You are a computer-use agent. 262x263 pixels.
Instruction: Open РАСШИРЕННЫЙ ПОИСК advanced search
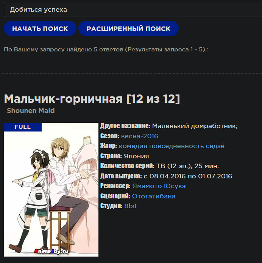(128, 28)
